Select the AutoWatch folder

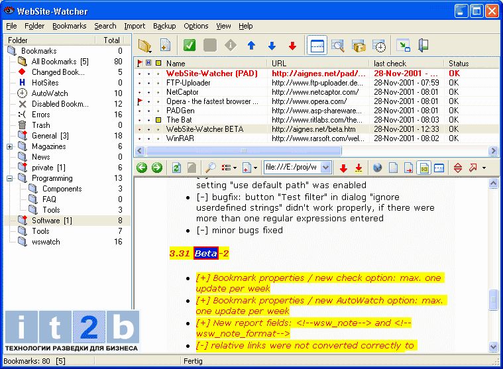point(50,93)
